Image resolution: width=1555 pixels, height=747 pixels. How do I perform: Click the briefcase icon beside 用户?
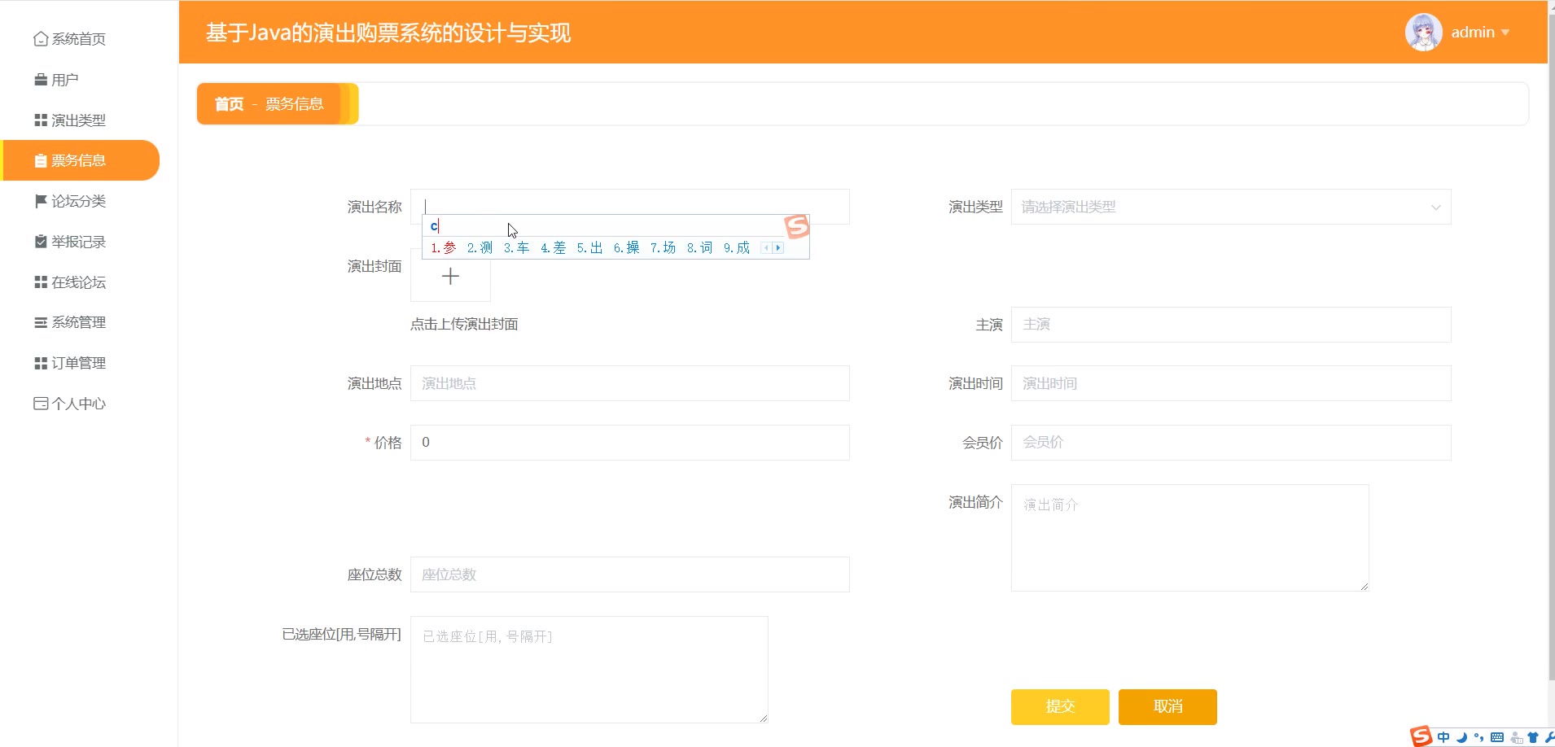point(40,80)
